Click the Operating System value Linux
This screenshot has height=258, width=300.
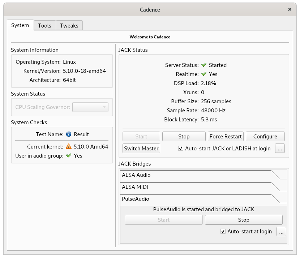[x=69, y=62]
